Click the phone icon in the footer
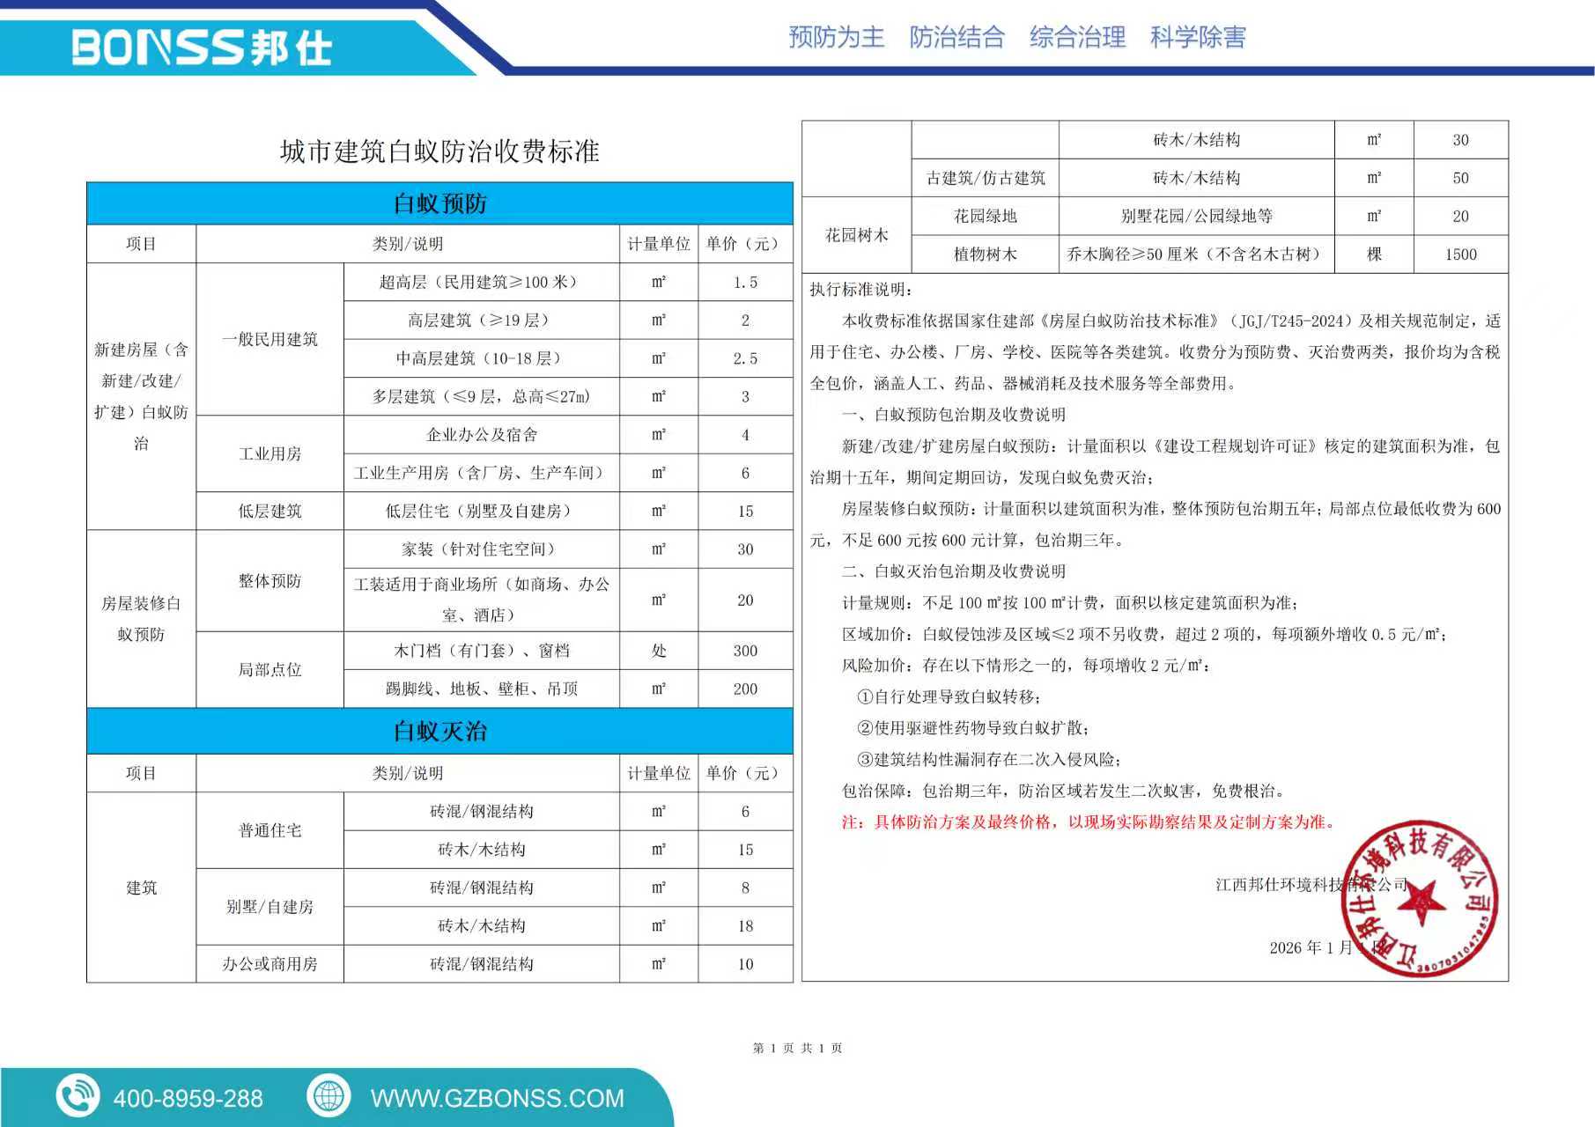This screenshot has width=1595, height=1127. coord(78,1097)
